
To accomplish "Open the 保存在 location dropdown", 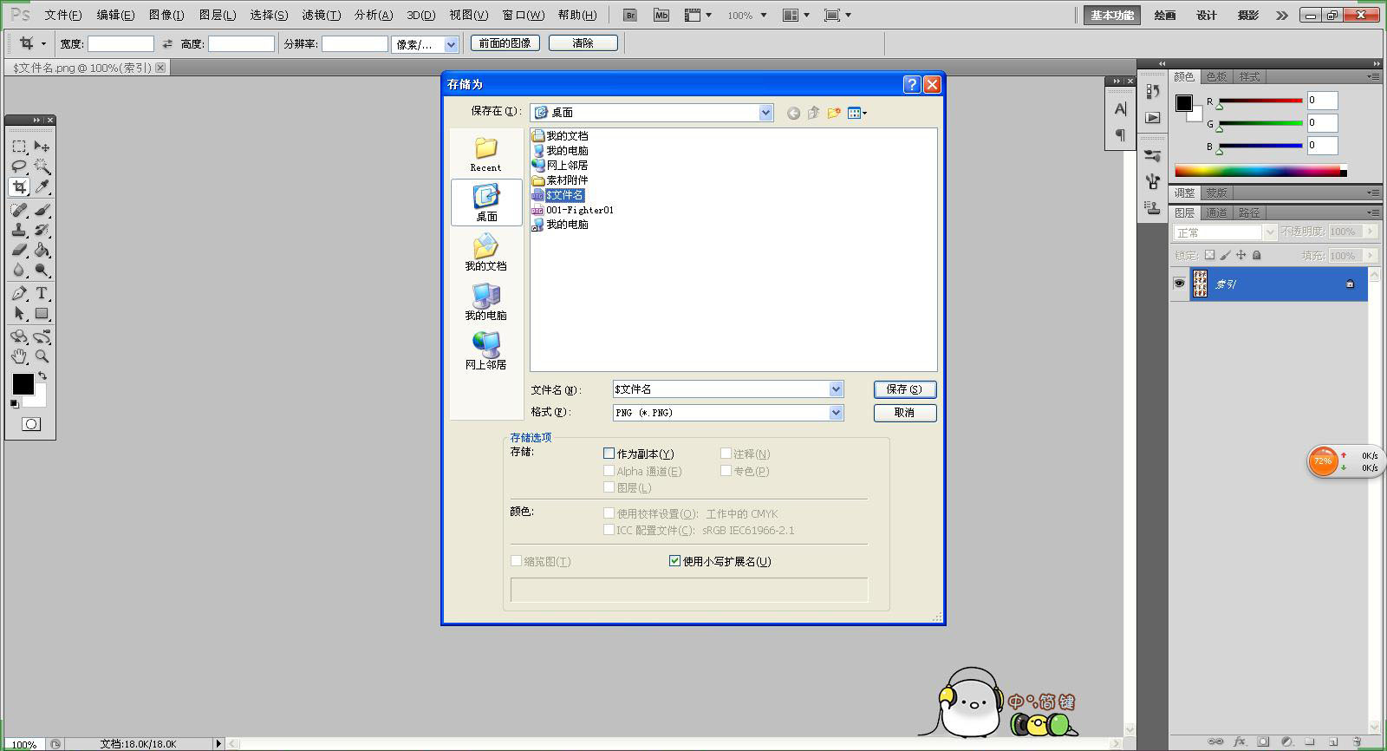I will pos(765,112).
